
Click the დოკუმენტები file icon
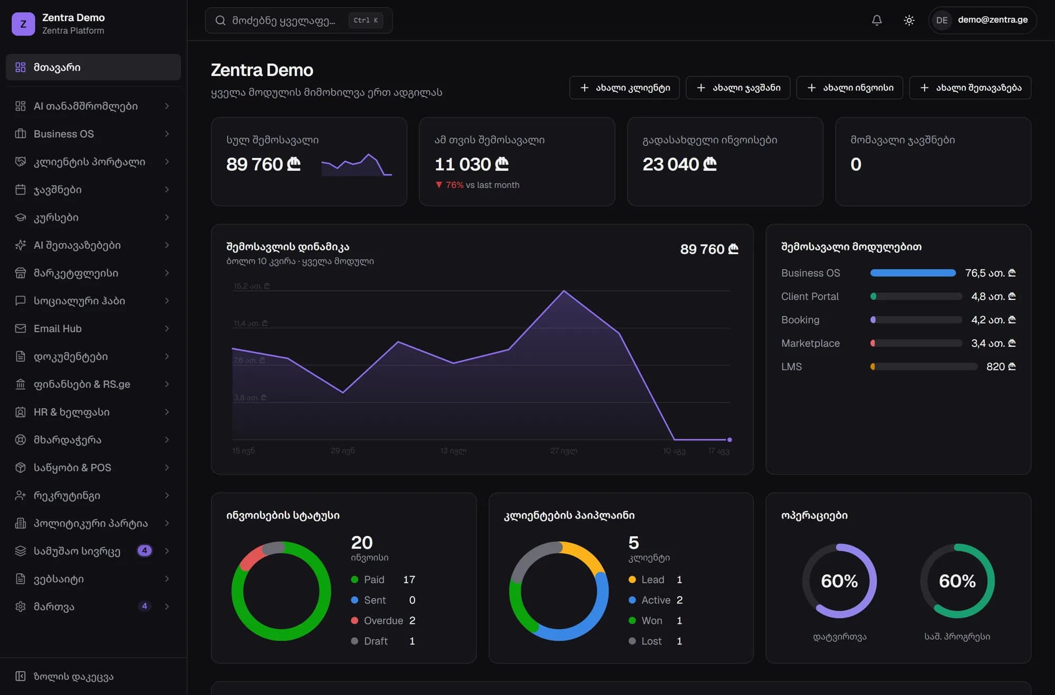coord(21,356)
